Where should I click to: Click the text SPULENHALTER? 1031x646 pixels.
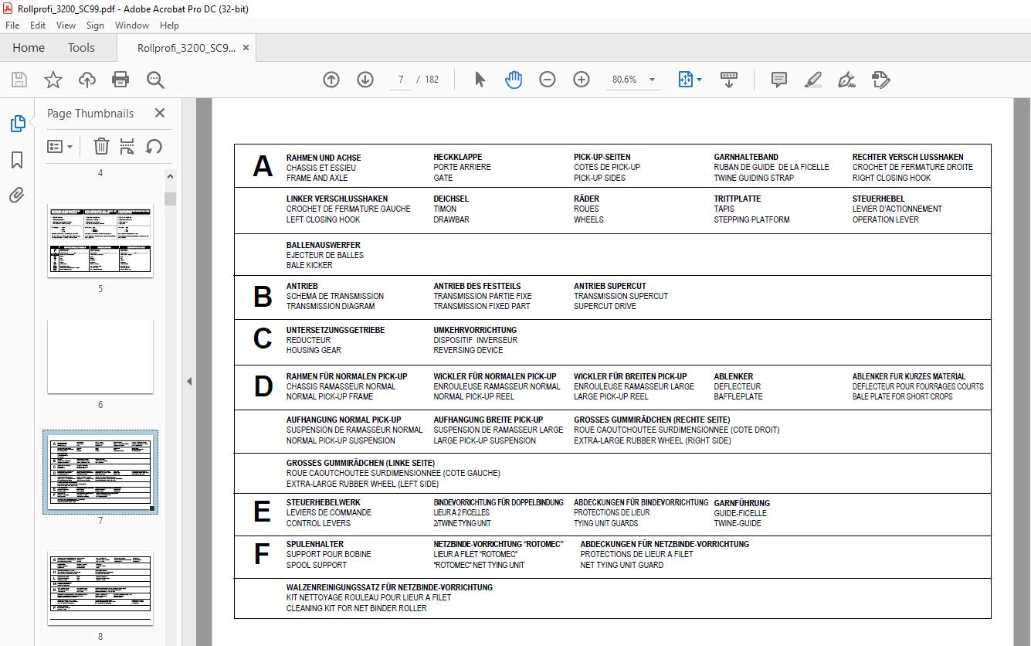tap(315, 544)
